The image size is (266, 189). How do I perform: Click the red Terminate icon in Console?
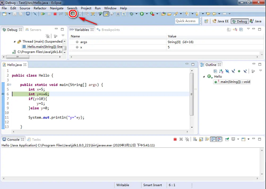[x=175, y=140]
